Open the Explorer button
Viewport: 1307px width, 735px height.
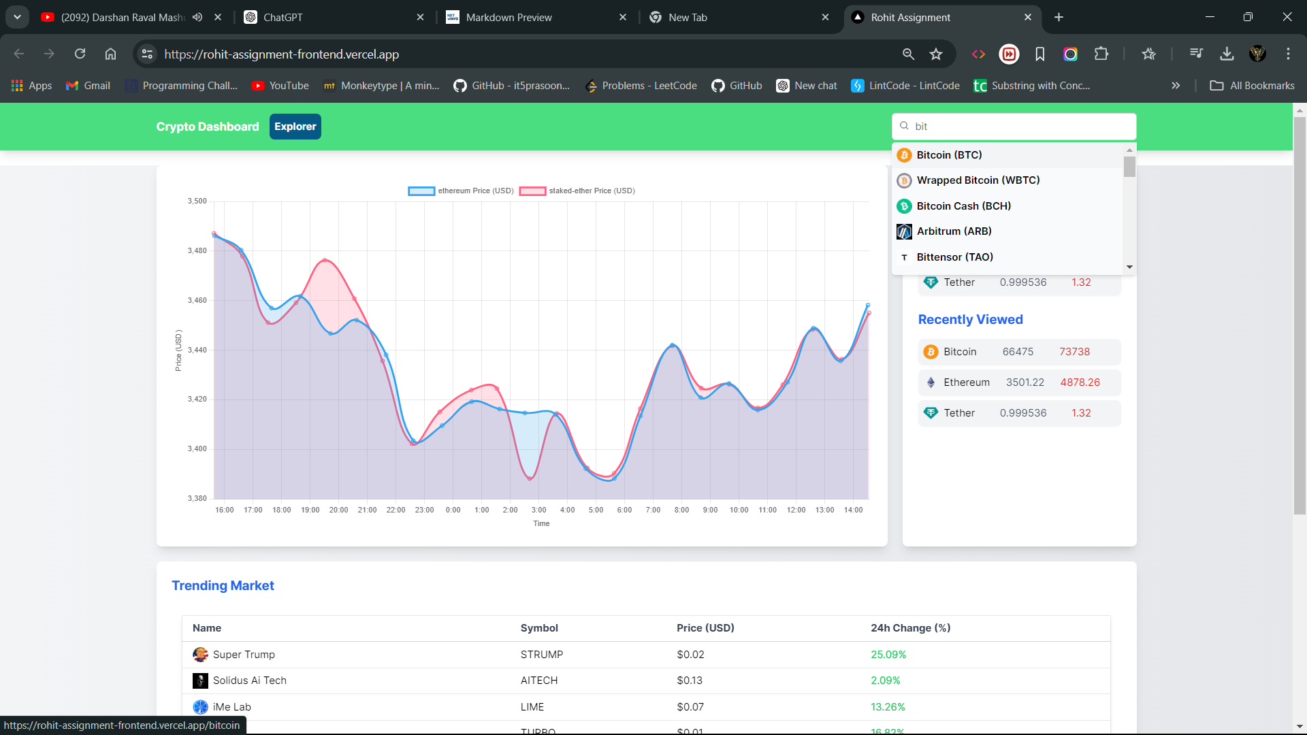pos(295,127)
